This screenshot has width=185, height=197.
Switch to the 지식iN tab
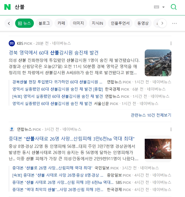[98, 23]
